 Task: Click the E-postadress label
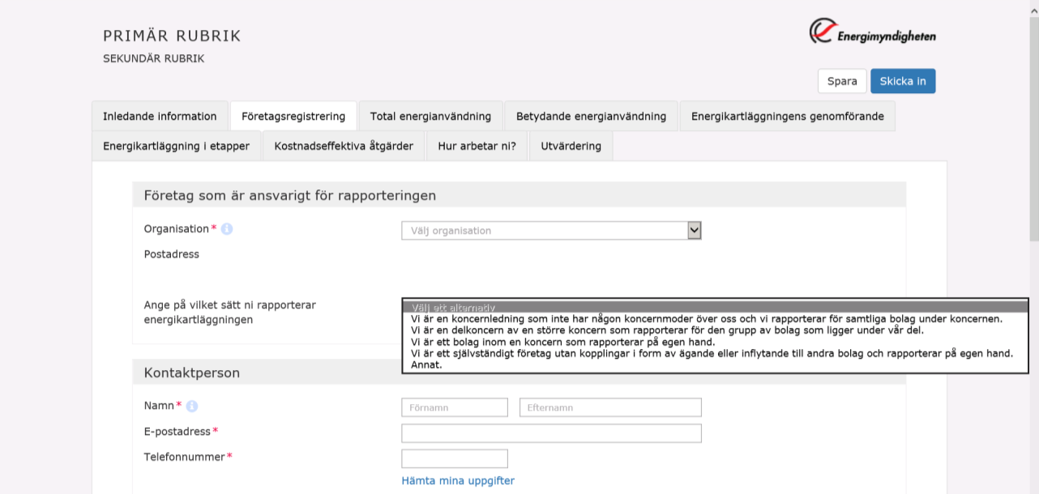tap(177, 432)
